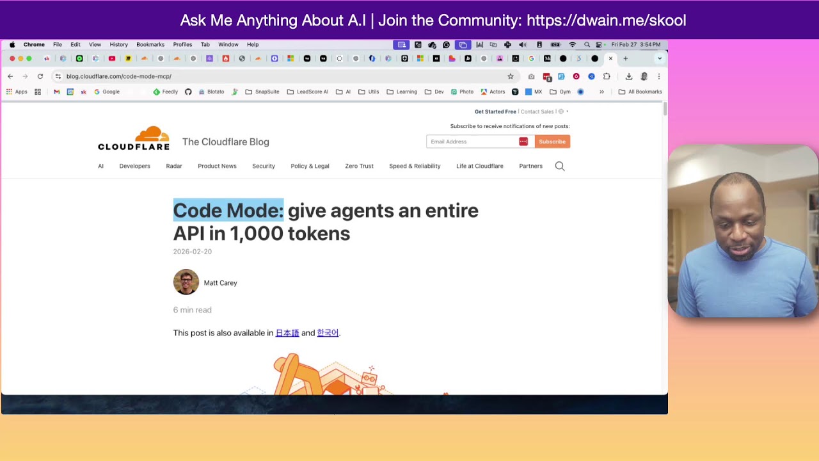Bookmark this page with the star icon
Viewport: 819px width, 461px height.
click(511, 76)
